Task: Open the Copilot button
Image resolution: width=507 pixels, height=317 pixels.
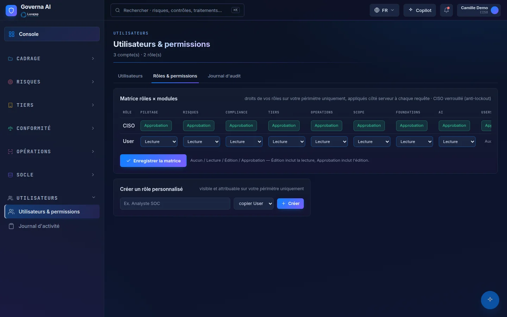Action: tap(420, 10)
